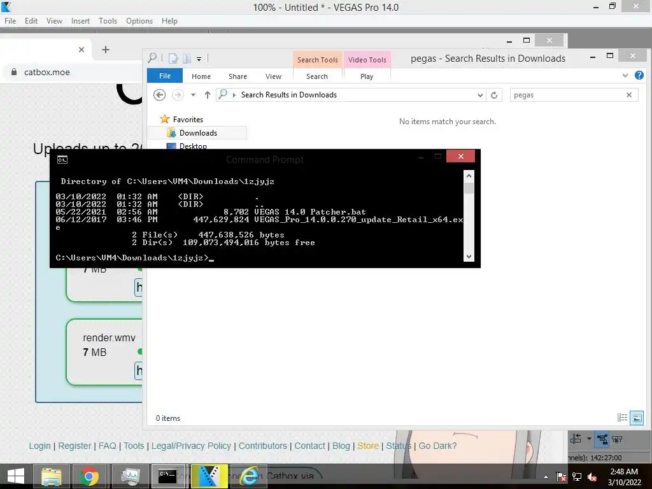Open a new Chrome tab
Screen dimensions: 652x489
pyautogui.click(x=106, y=50)
